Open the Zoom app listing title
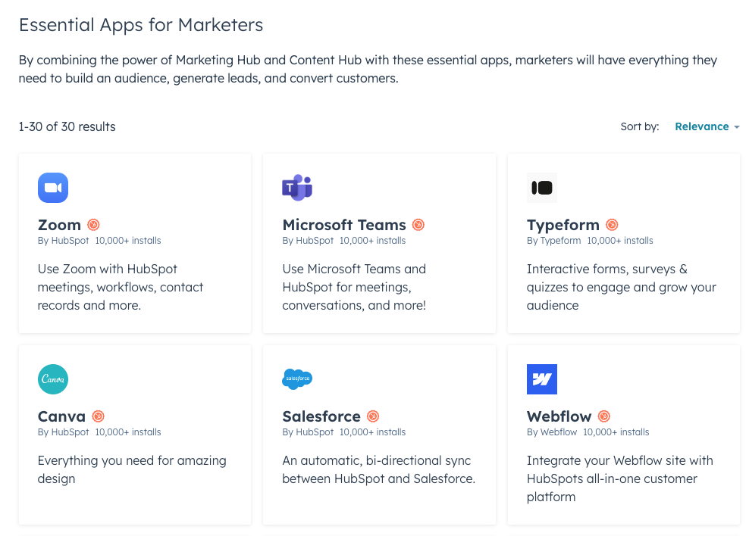The height and width of the screenshot is (536, 749). click(59, 225)
